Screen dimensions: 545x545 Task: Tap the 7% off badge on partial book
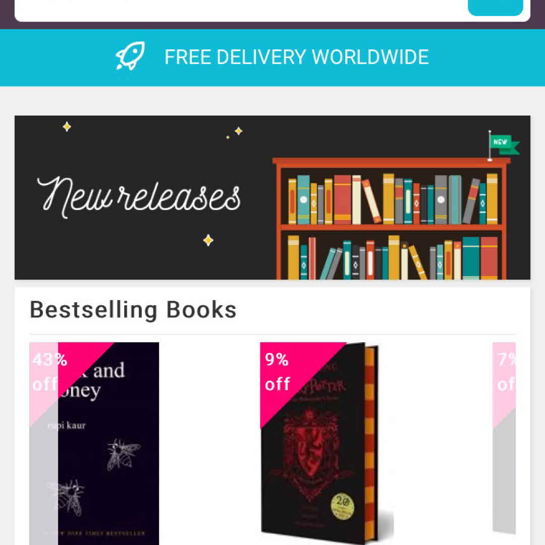pyautogui.click(x=504, y=372)
